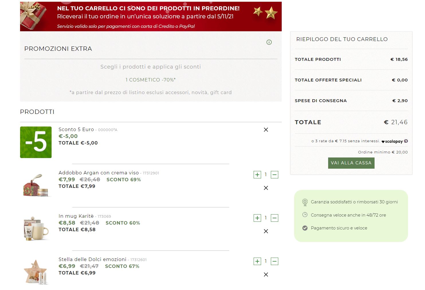Click the gold stars on the banner
Image resolution: width=425 pixels, height=290 pixels.
(x=266, y=12)
